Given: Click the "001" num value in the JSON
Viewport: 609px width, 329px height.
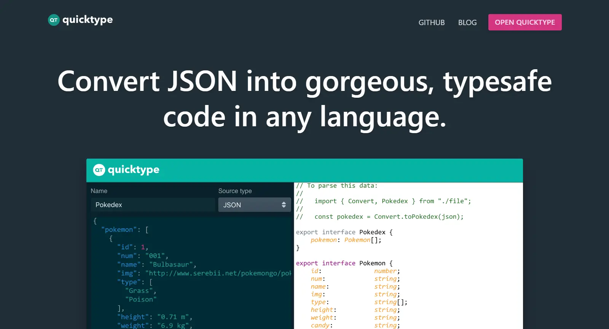Looking at the screenshot, I should pos(155,256).
